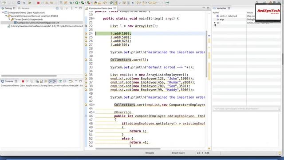This screenshot has width=284, height=160.
Task: Toggle the breakpoint at line 39
Action: [86, 90]
